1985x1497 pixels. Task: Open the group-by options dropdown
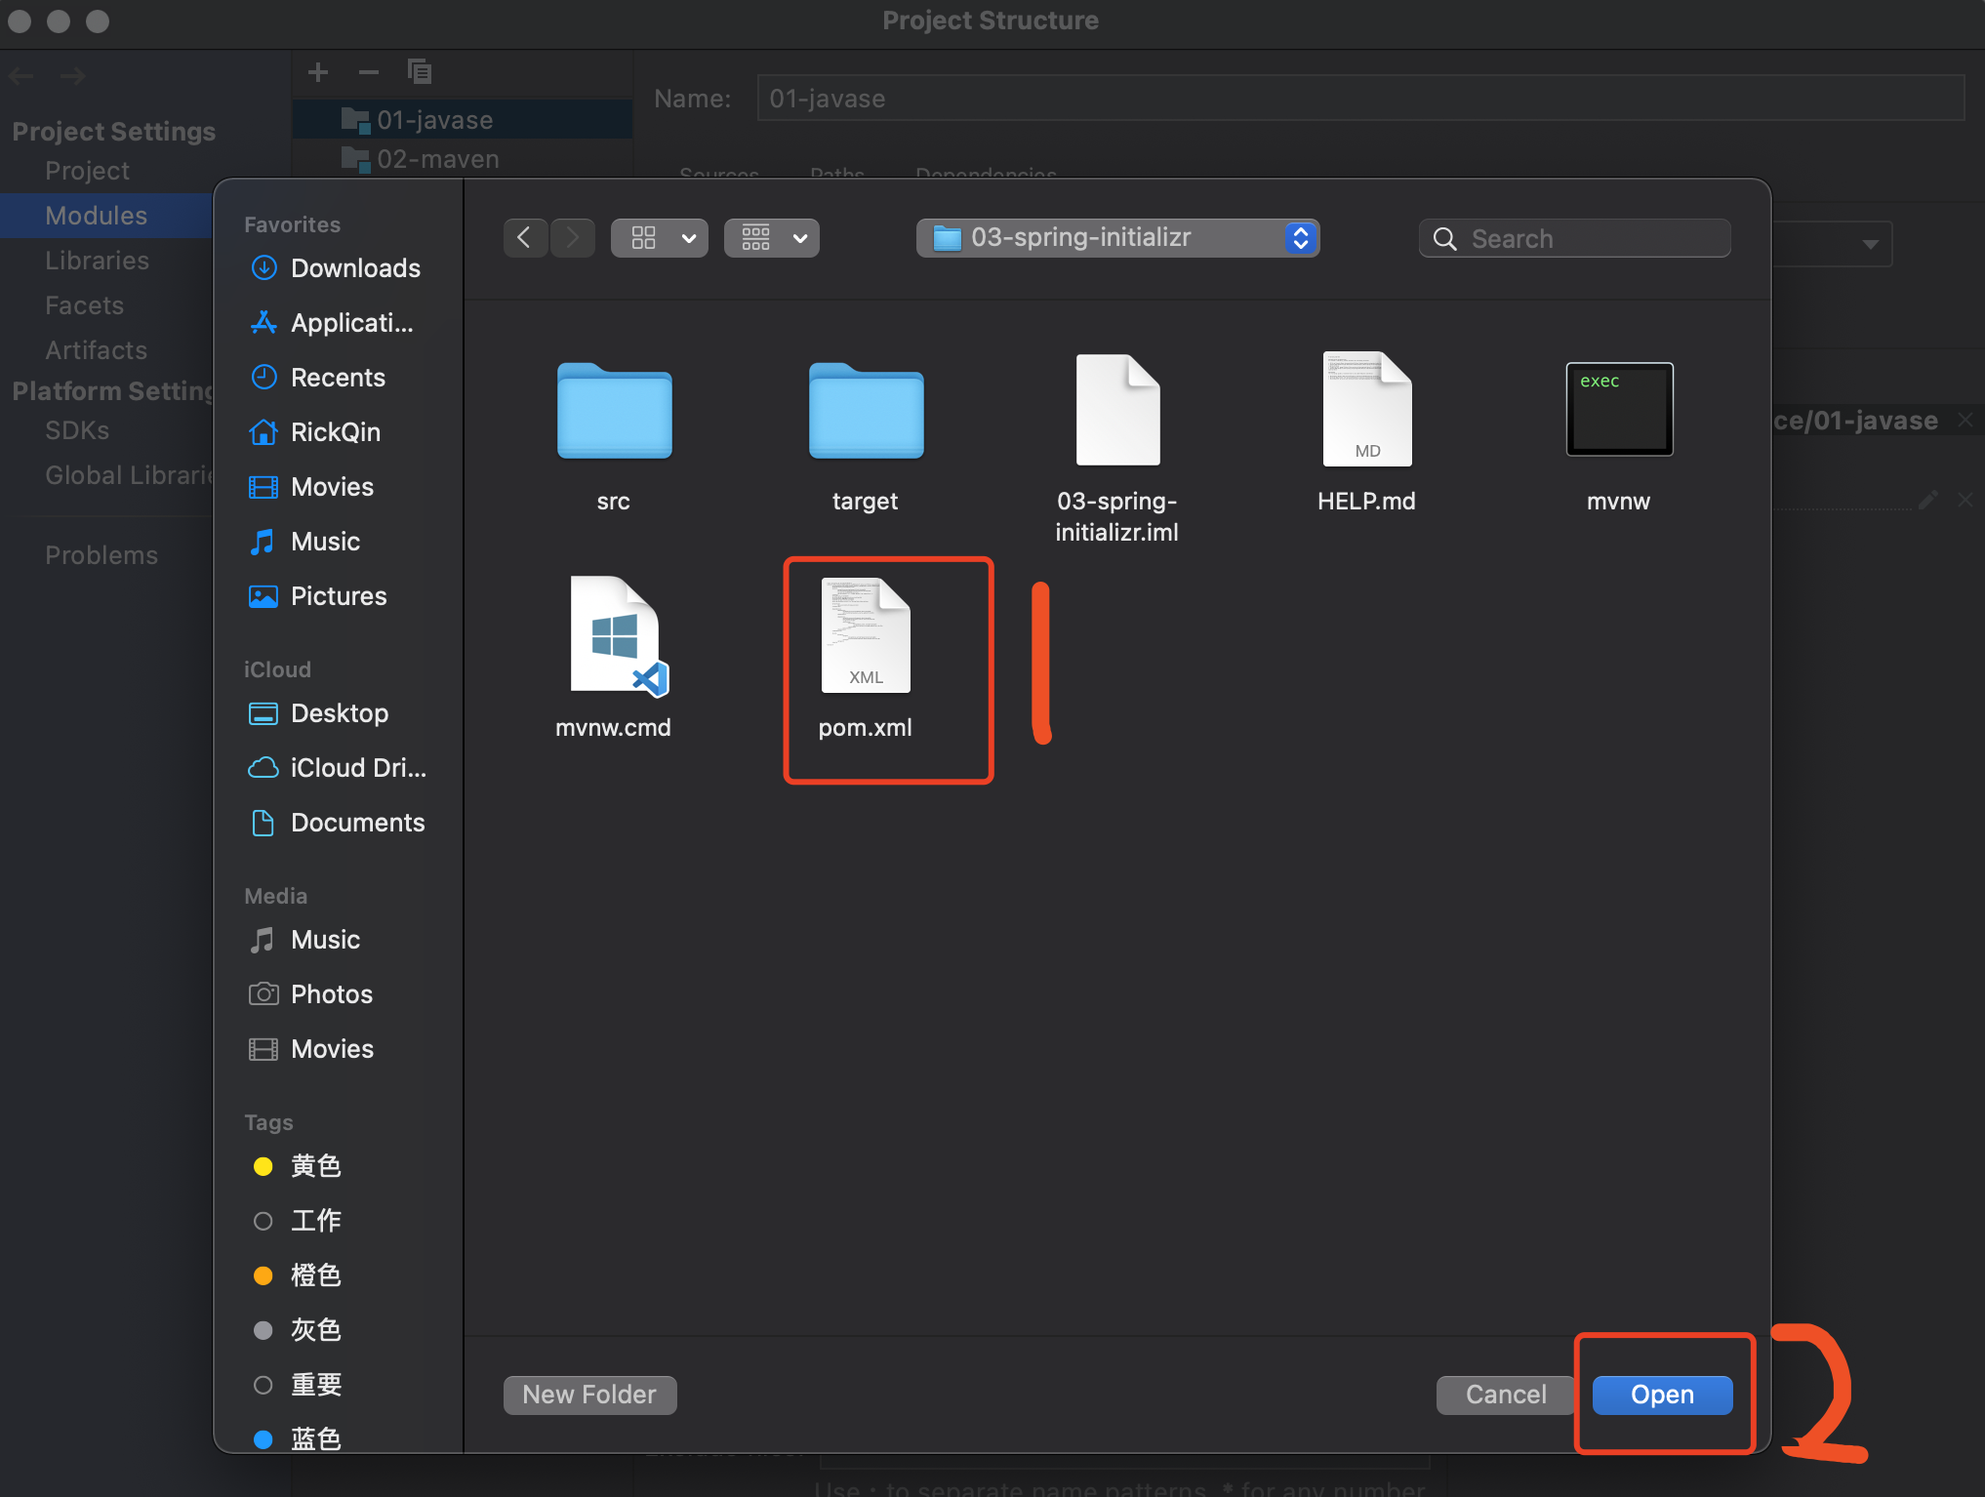(x=772, y=238)
